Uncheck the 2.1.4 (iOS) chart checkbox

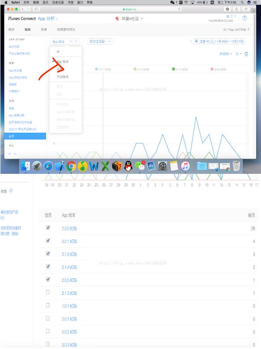point(48,267)
